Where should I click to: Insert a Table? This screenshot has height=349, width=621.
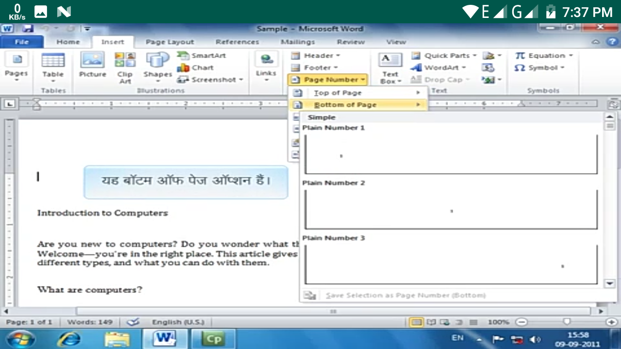[53, 67]
